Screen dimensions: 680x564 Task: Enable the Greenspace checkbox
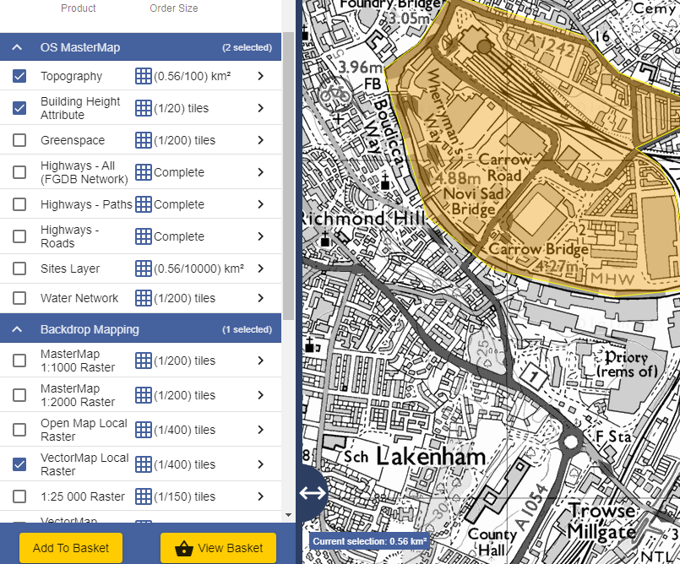19,140
